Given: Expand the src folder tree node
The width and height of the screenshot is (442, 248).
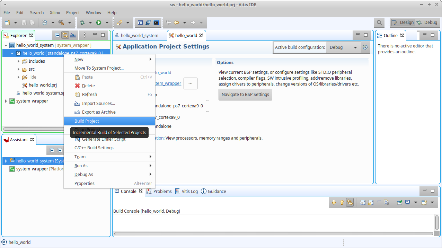Looking at the screenshot, I should click(x=18, y=69).
